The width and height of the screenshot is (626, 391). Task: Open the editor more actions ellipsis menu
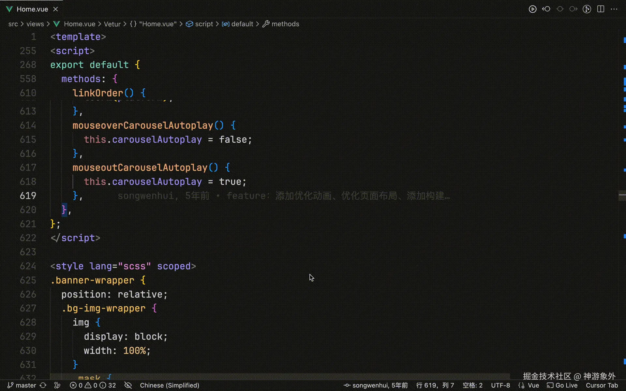coord(614,9)
